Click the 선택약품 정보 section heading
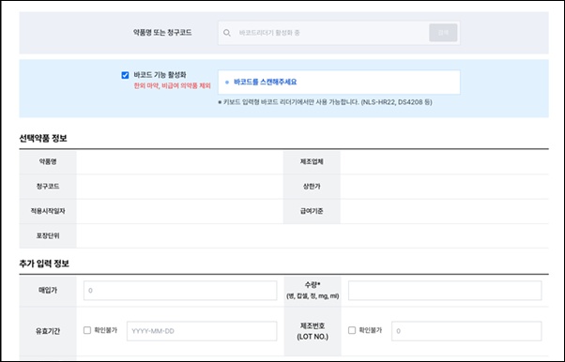The image size is (565, 362). tap(43, 138)
